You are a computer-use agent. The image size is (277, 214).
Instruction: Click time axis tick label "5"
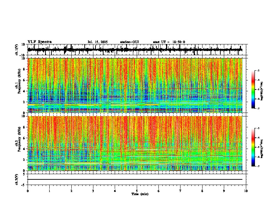pos(137,191)
